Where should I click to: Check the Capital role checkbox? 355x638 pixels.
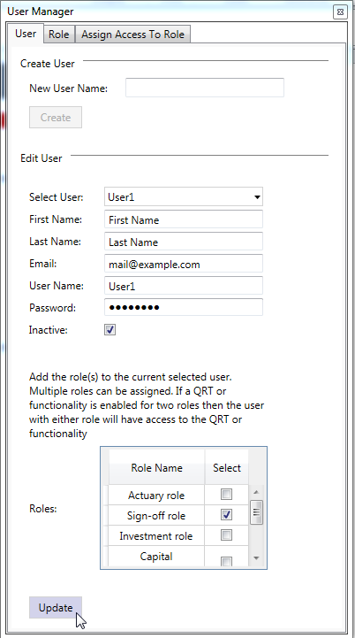click(226, 562)
